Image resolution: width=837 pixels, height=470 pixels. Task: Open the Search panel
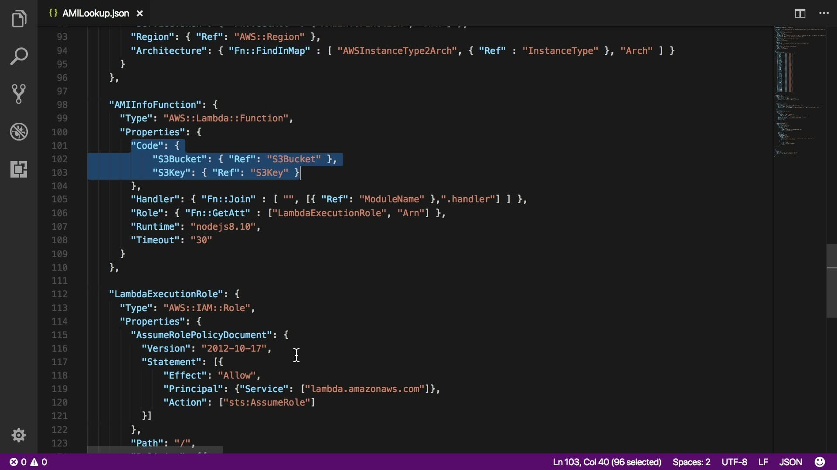coord(19,57)
